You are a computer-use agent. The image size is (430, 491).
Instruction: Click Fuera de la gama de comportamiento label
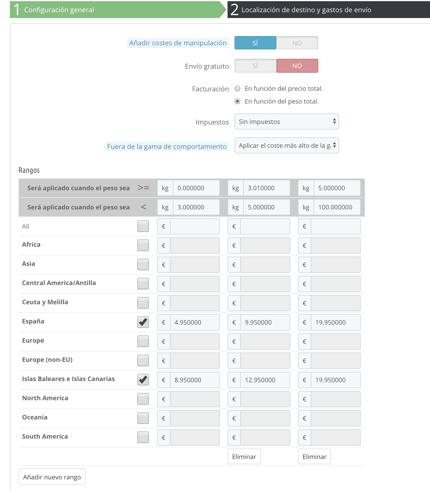(x=167, y=146)
